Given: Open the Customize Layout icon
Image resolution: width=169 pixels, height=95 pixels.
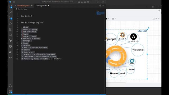Looking at the screenshot, I should click(x=88, y=2).
